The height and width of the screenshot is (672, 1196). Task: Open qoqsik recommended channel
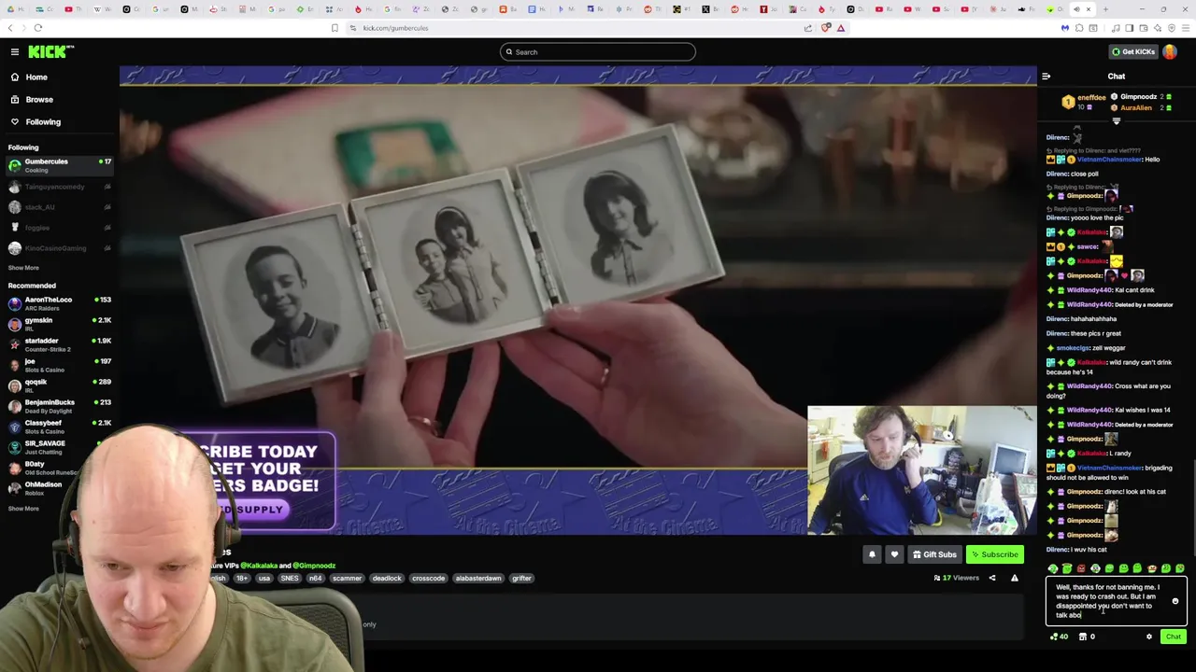pos(60,385)
